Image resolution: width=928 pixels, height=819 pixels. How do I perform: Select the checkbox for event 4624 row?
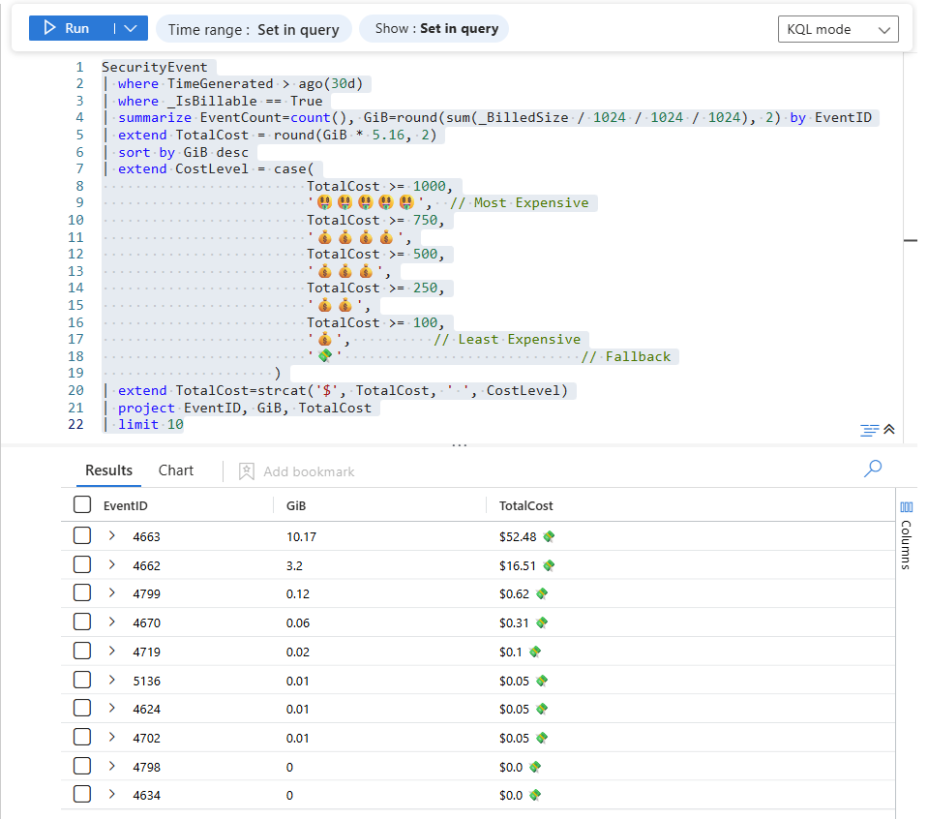[x=82, y=709]
